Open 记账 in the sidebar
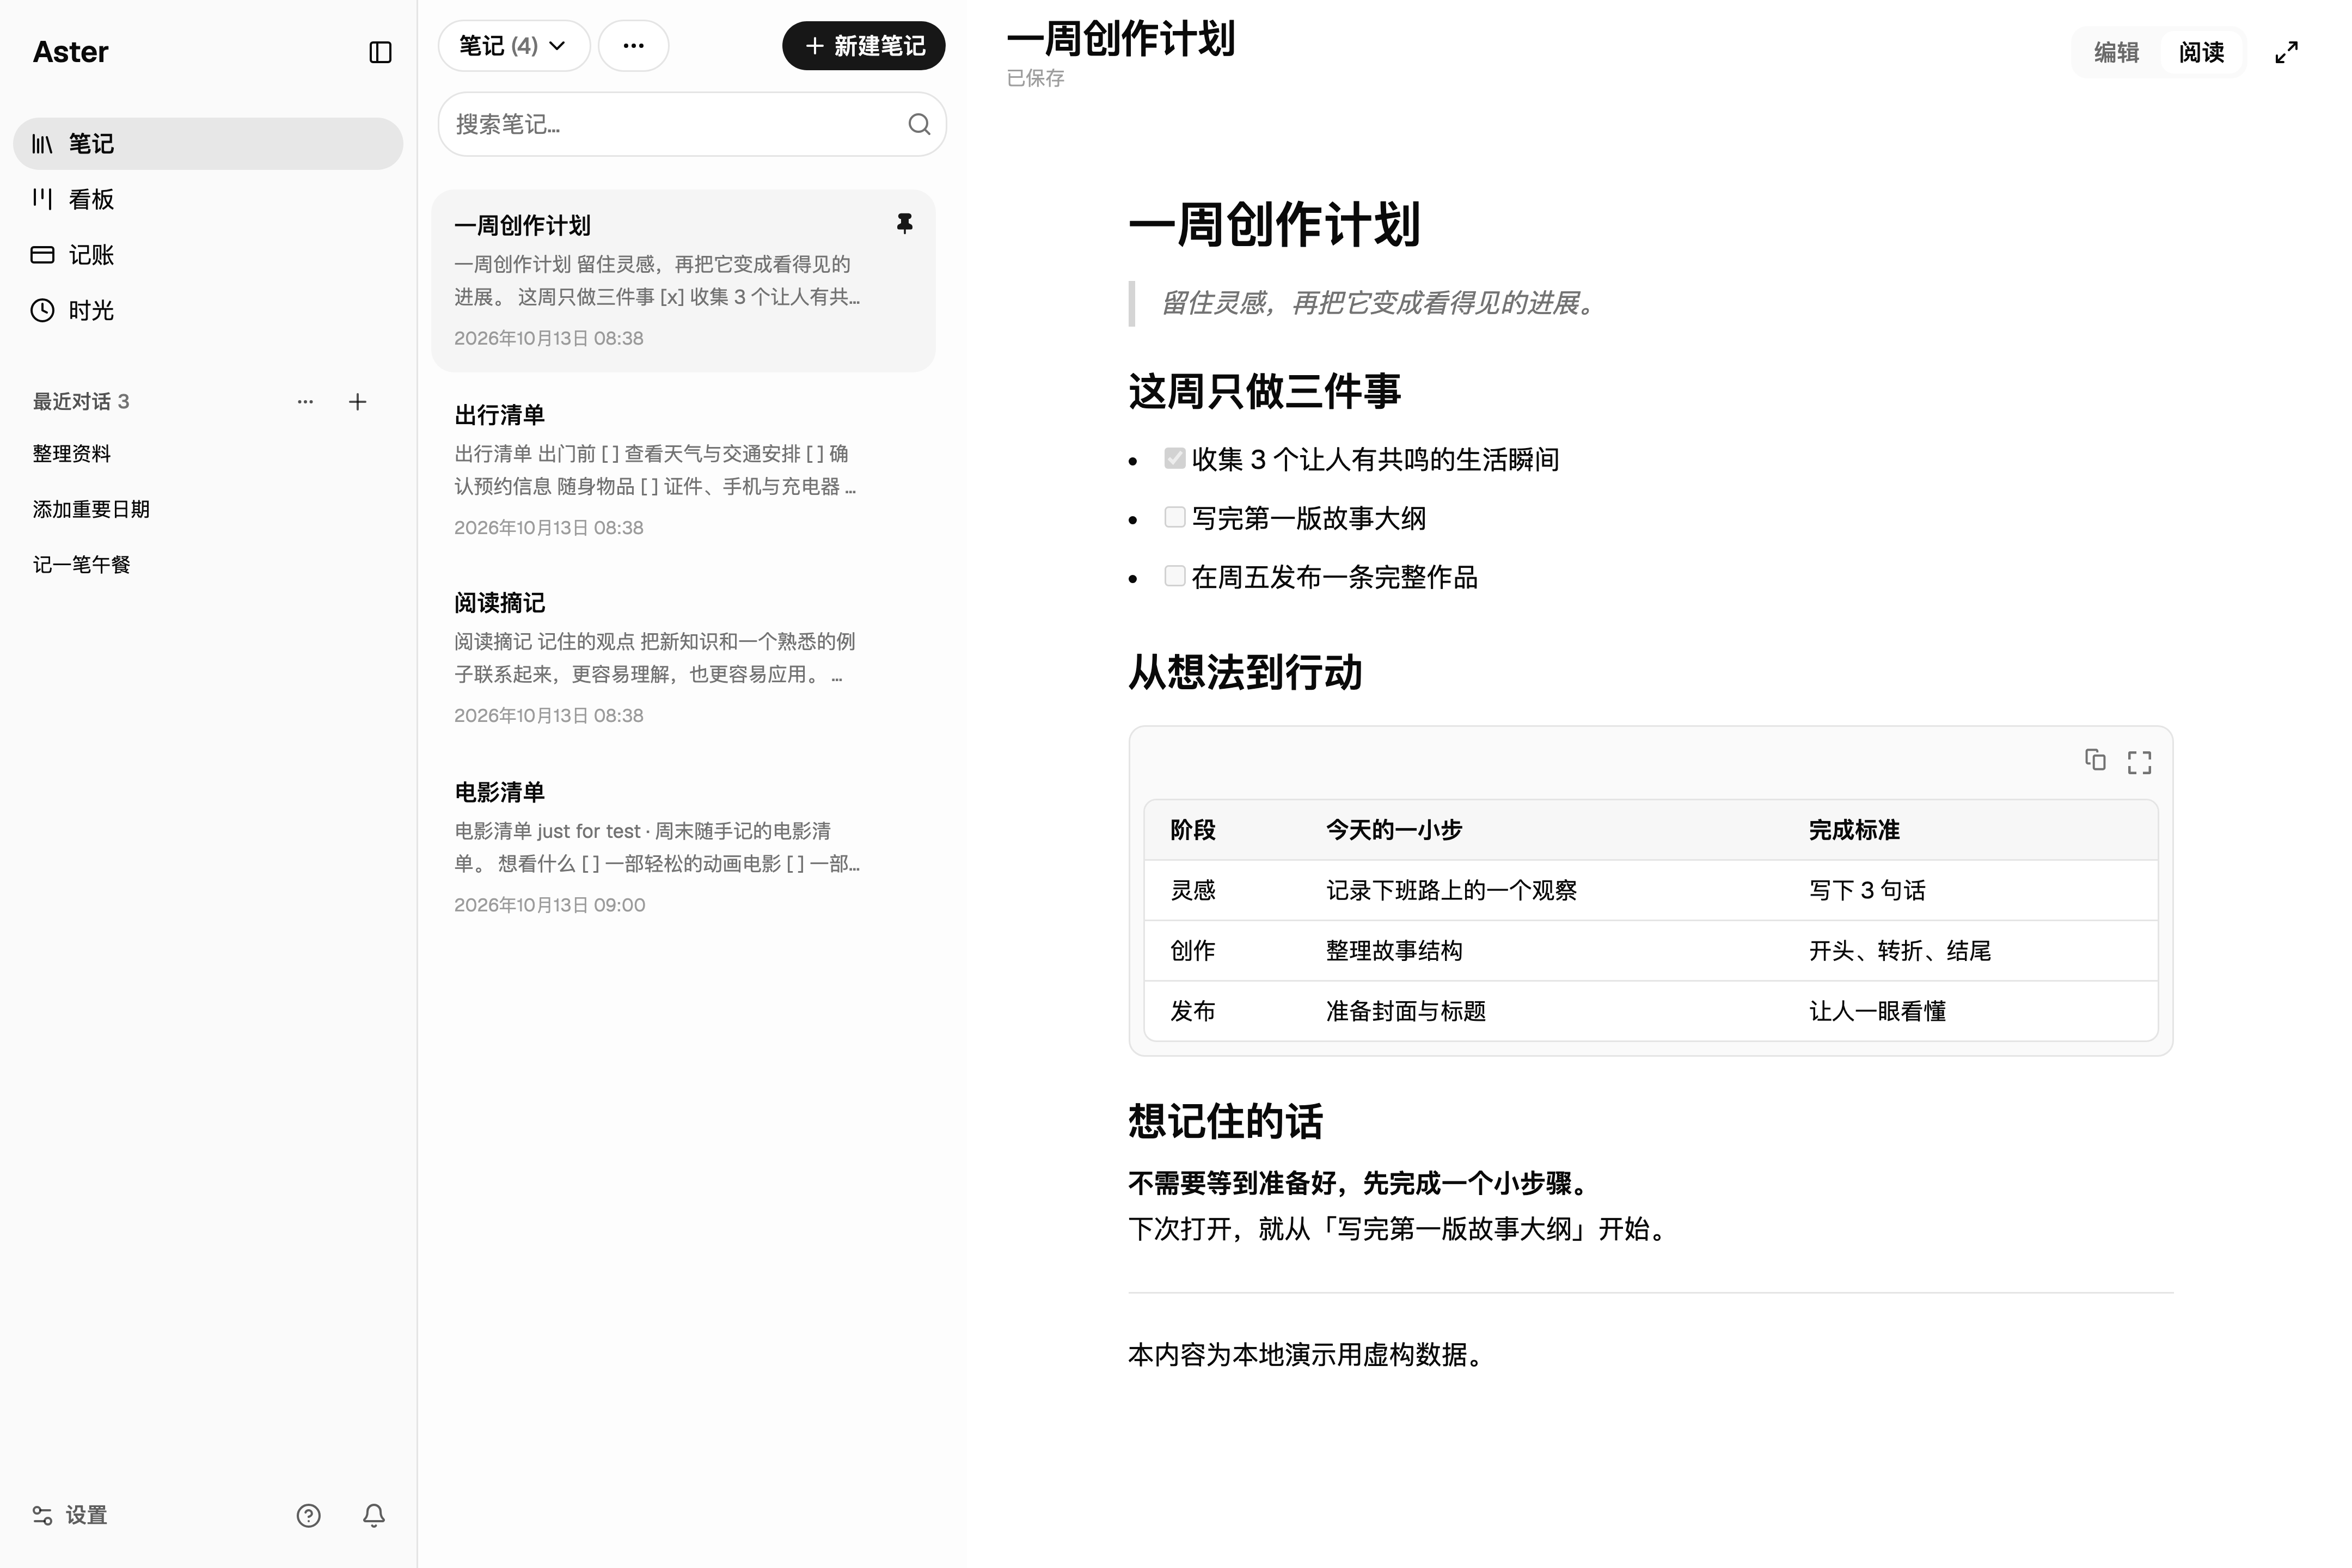 click(x=208, y=255)
